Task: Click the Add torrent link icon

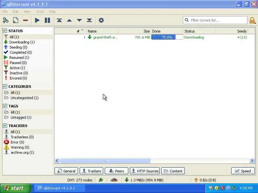Action: [x=5, y=20]
